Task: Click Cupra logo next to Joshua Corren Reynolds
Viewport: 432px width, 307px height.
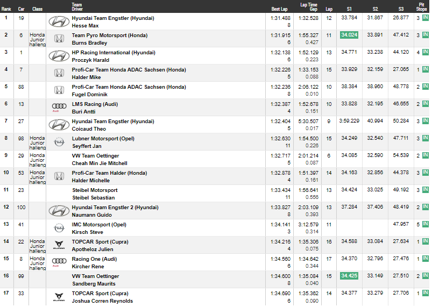Action: click(x=59, y=297)
